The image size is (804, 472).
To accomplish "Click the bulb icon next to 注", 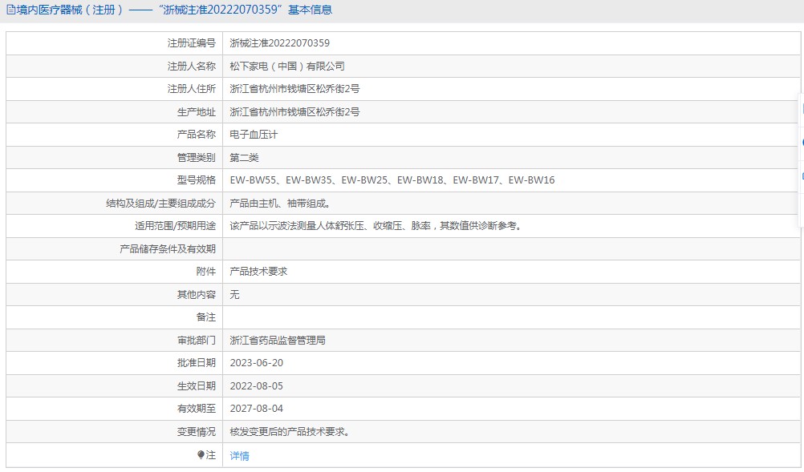I will click(x=201, y=454).
